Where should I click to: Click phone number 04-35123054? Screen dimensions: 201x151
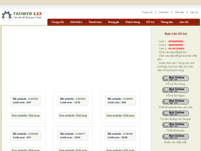[176, 48]
